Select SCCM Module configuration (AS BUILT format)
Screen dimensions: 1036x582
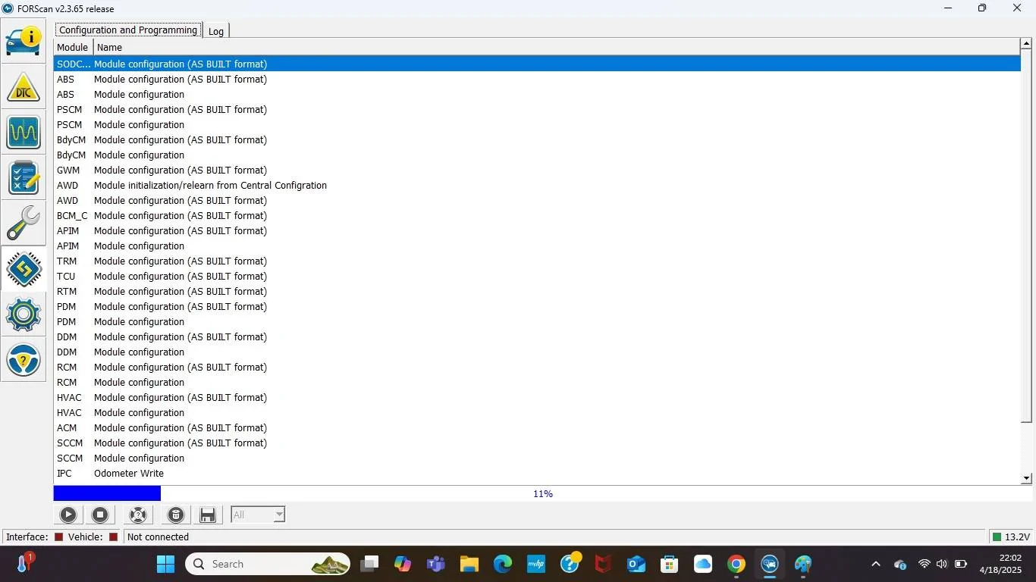(x=537, y=443)
